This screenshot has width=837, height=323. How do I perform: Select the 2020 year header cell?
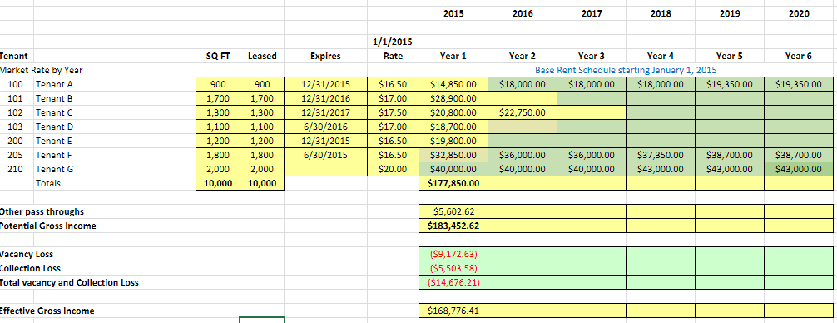click(x=799, y=13)
